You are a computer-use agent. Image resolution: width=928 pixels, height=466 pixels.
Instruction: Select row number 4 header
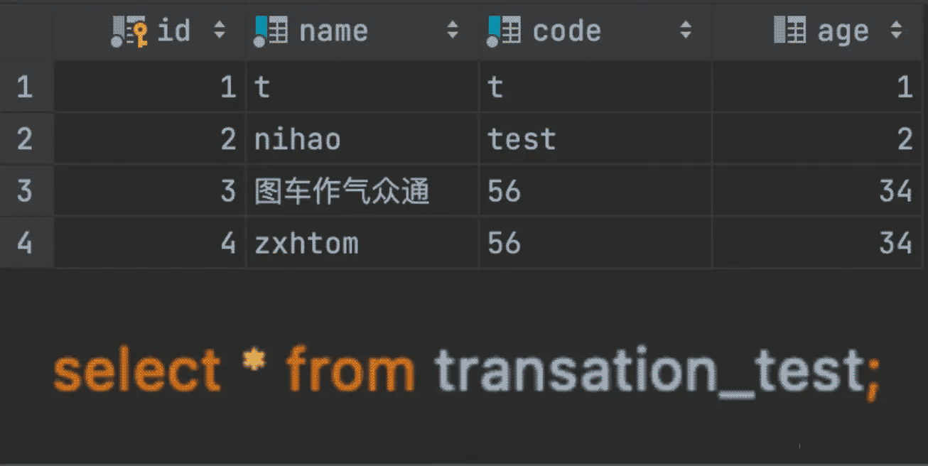pos(25,243)
